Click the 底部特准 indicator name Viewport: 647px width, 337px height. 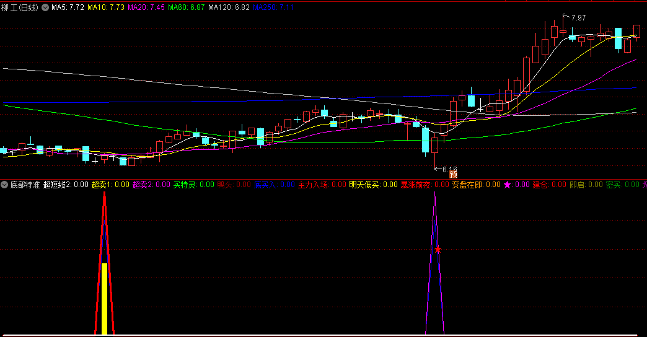pos(25,185)
